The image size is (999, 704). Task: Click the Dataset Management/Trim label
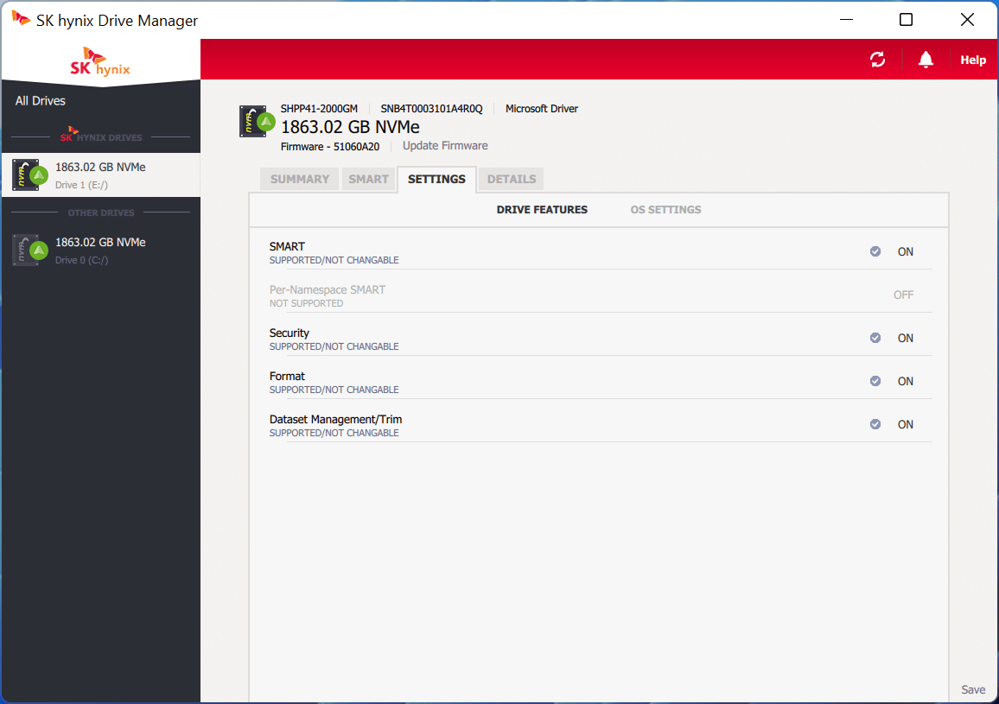pos(336,419)
